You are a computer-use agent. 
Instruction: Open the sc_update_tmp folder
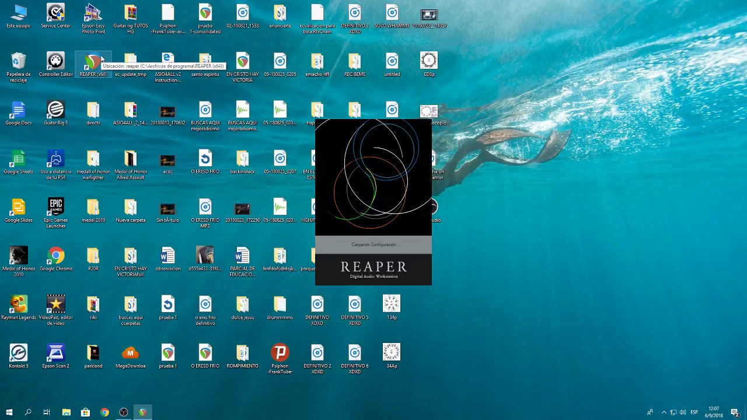(x=131, y=65)
